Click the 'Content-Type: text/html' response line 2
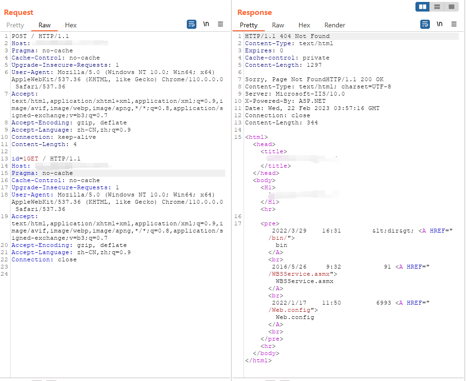 point(289,44)
